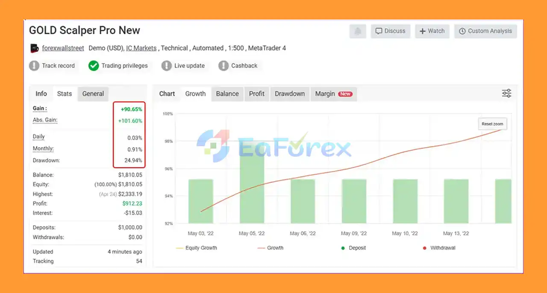Open Custom Analysis
Image resolution: width=547 pixels, height=293 pixels.
[485, 31]
